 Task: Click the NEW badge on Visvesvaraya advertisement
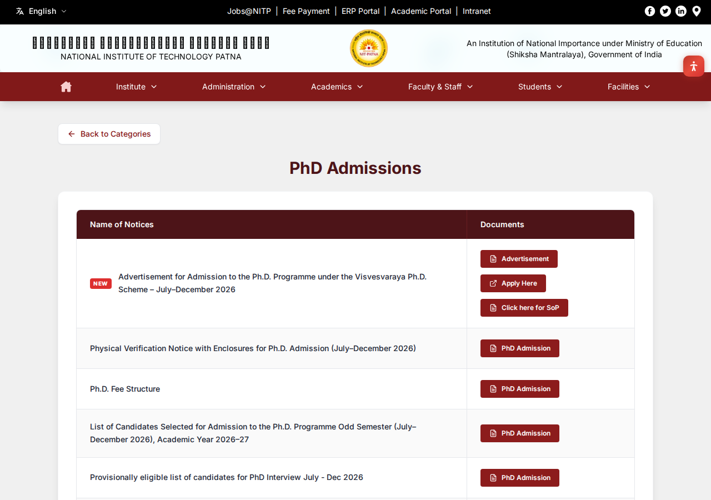101,283
